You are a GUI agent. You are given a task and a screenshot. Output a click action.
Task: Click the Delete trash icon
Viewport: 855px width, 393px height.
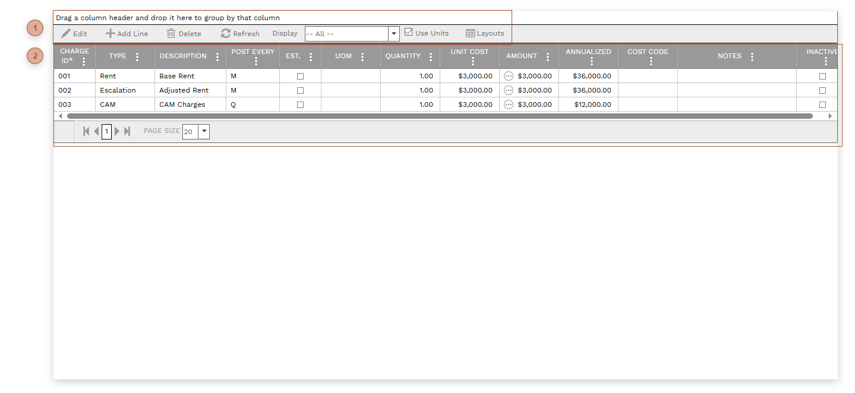coord(170,33)
